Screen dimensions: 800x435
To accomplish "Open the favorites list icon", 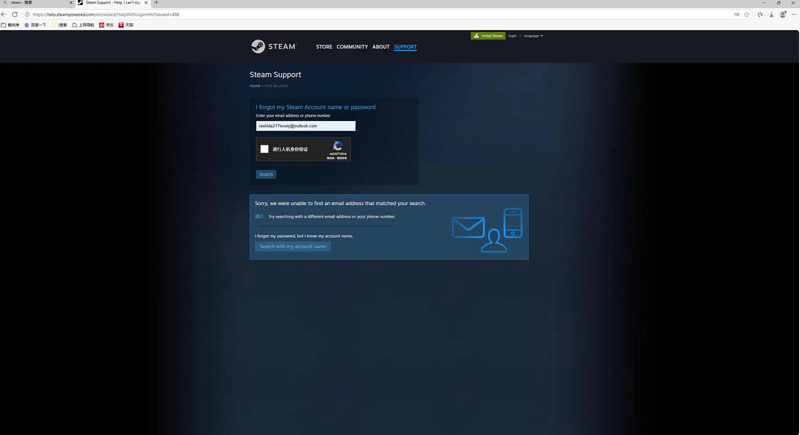I will tap(760, 14).
